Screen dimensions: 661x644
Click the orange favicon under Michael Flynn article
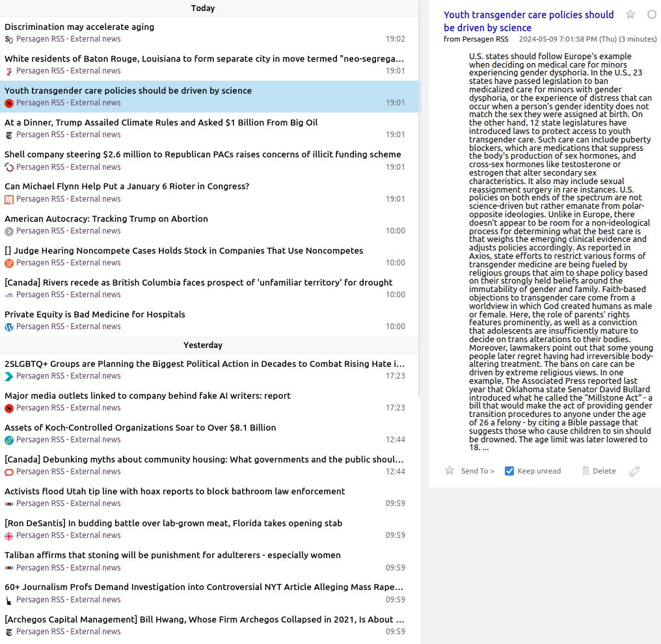[x=9, y=199]
